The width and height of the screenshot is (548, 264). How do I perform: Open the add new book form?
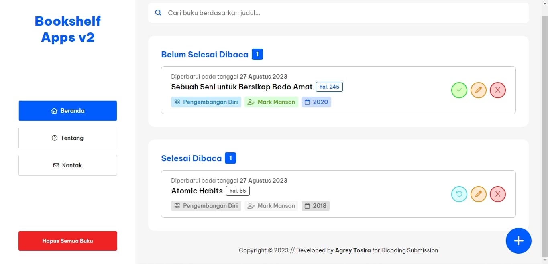(x=518, y=241)
